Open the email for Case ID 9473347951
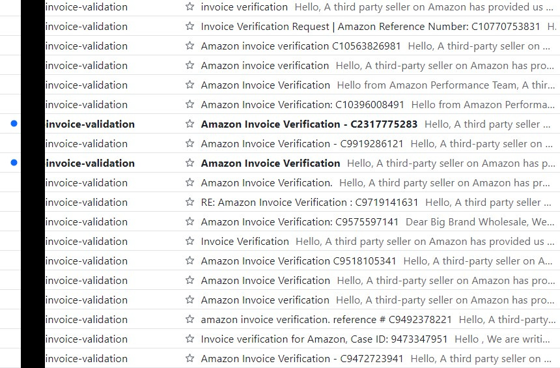 click(x=324, y=339)
